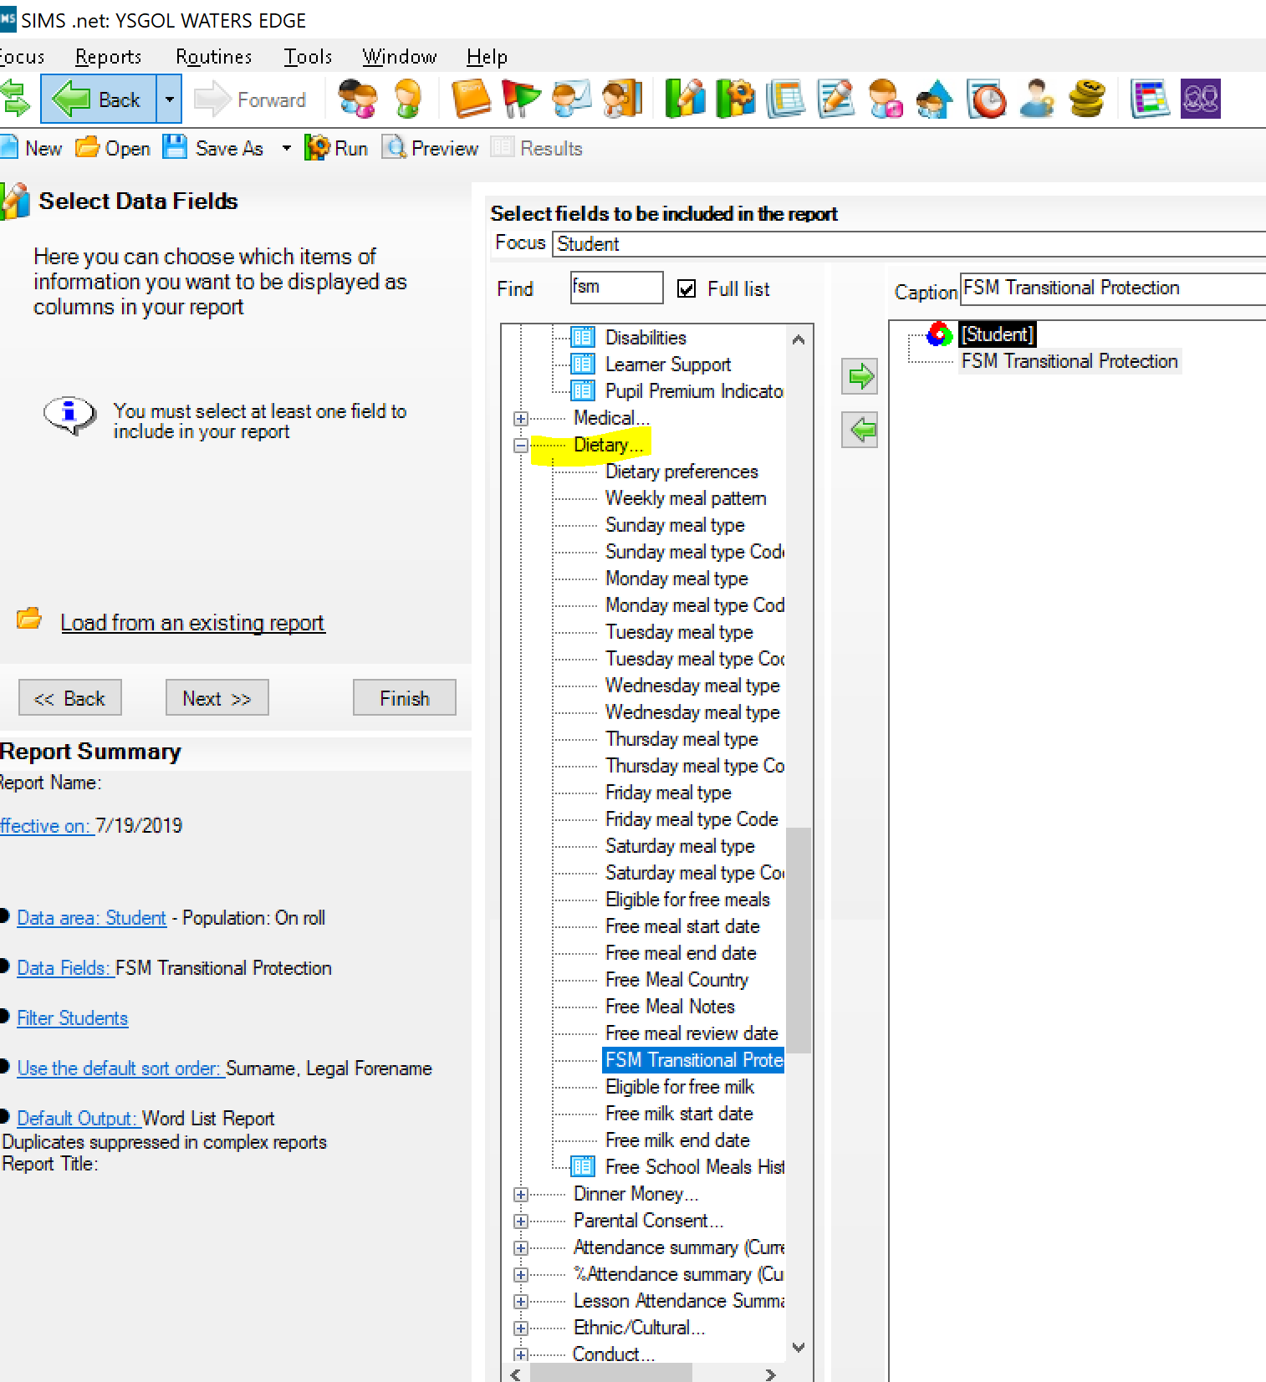Expand the Dinner Money tree node
Viewport: 1266px width, 1382px height.
coord(521,1195)
